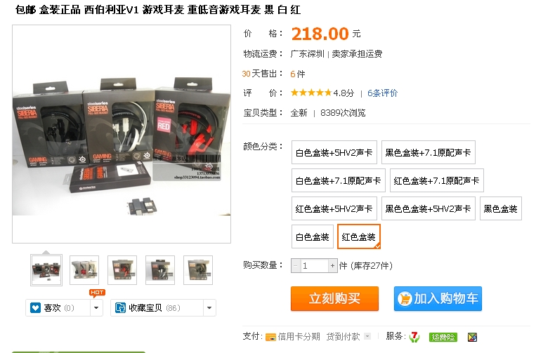The width and height of the screenshot is (536, 353).
Task: Increase quantity with the plus button
Action: pyautogui.click(x=332, y=265)
